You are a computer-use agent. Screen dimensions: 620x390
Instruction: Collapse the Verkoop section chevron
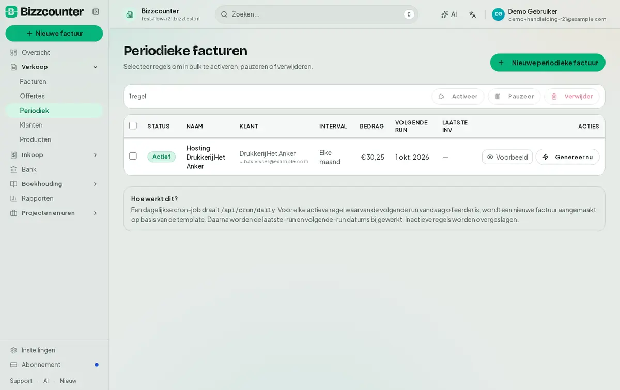click(95, 67)
